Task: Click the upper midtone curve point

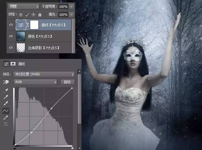Action: [x=52, y=108]
